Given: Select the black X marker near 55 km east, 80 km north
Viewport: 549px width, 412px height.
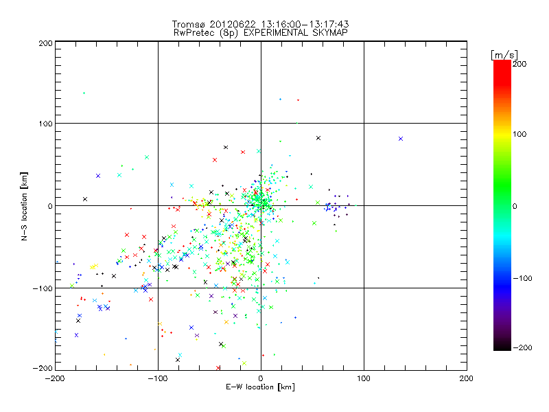Looking at the screenshot, I should [318, 138].
